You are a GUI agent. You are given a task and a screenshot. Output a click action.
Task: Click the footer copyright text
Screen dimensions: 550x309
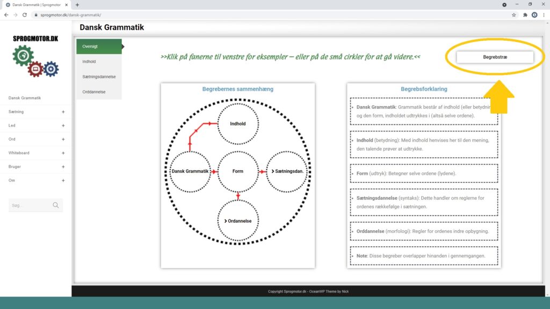tap(308, 291)
